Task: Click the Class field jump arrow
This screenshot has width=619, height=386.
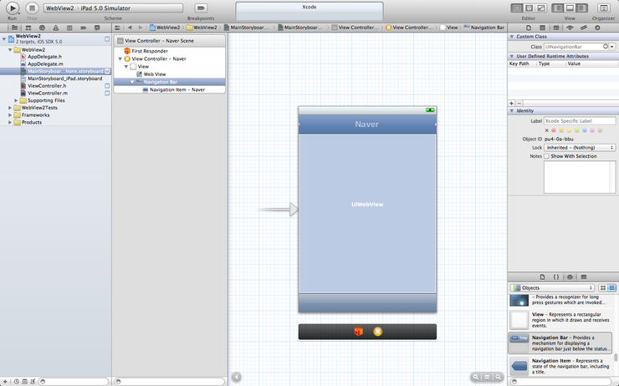Action: click(x=606, y=47)
